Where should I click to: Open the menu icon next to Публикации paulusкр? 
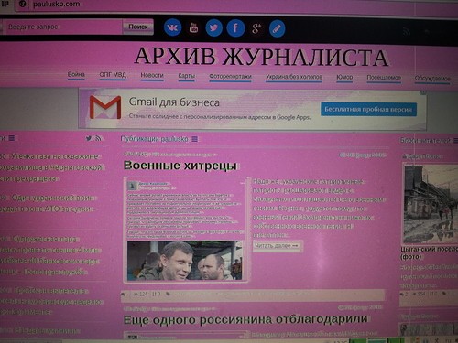point(194,139)
